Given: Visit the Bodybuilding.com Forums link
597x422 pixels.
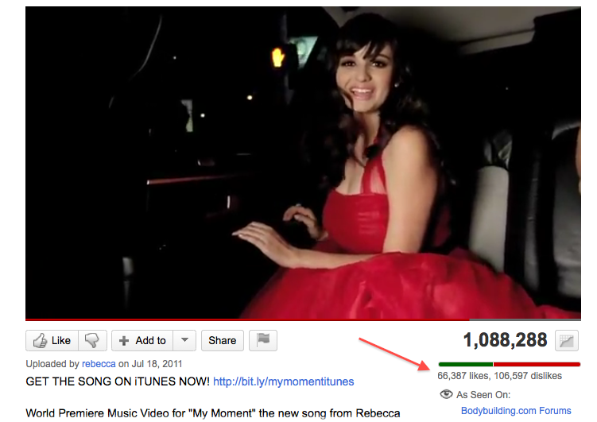Looking at the screenshot, I should pyautogui.click(x=515, y=411).
